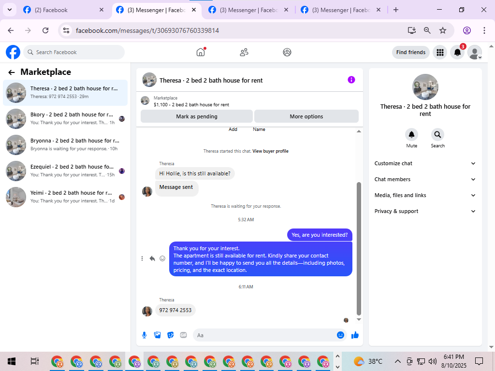Open more options three dots beside message
This screenshot has height=371, width=495.
click(142, 259)
